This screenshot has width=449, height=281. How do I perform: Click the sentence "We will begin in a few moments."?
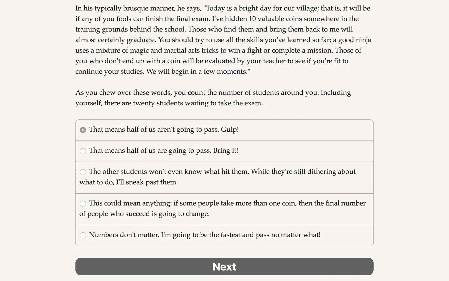[x=198, y=72]
